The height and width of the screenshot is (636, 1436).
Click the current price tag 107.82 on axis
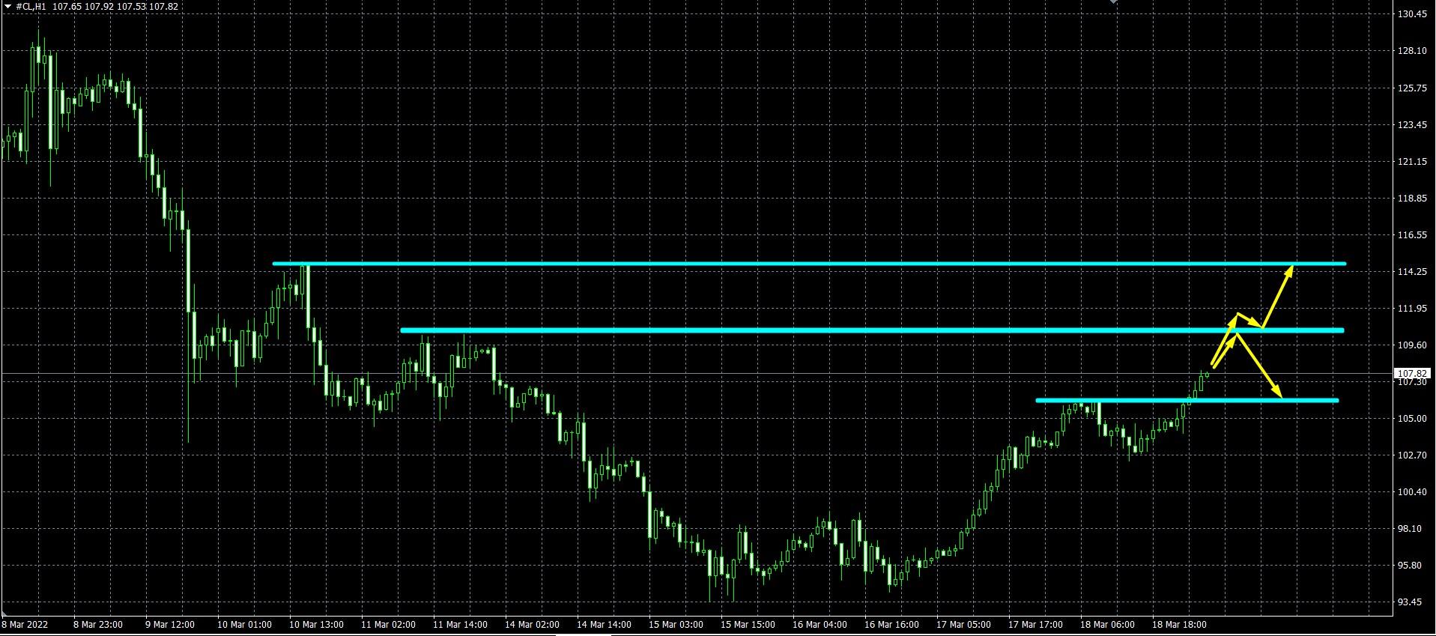[1411, 373]
